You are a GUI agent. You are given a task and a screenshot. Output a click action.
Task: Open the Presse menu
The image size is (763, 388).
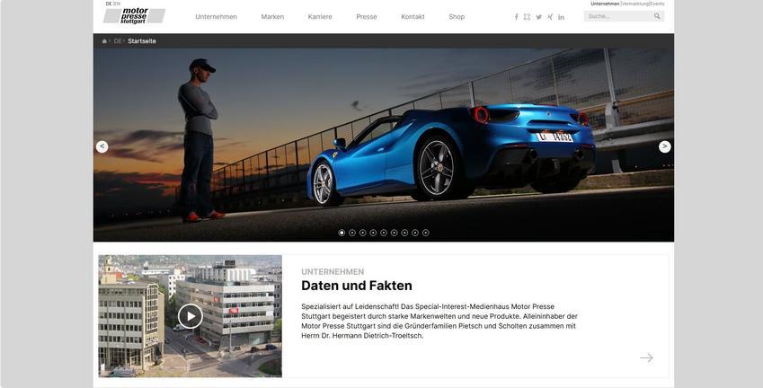tap(367, 16)
